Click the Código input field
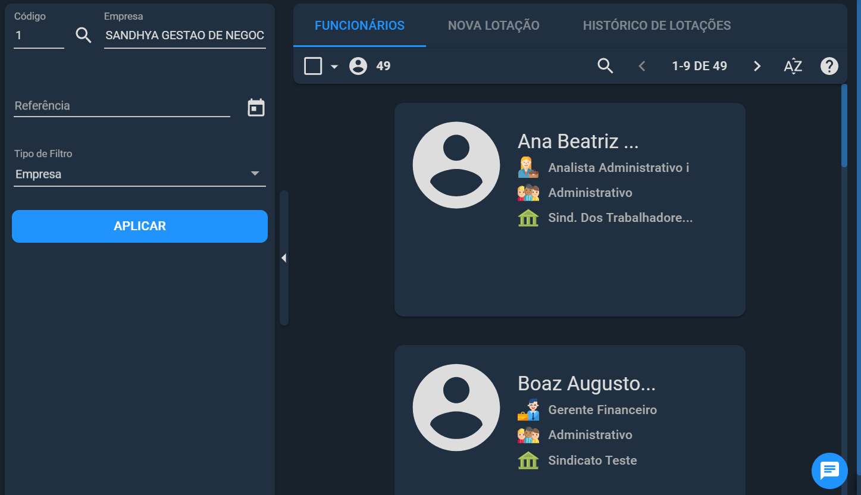 pyautogui.click(x=39, y=36)
